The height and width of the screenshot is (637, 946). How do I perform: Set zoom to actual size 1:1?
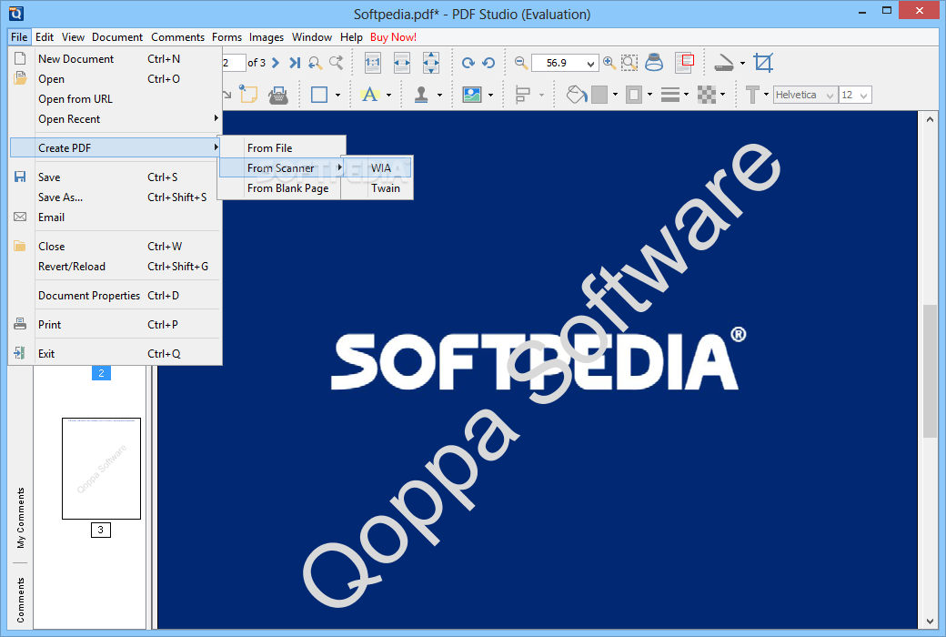tap(373, 63)
